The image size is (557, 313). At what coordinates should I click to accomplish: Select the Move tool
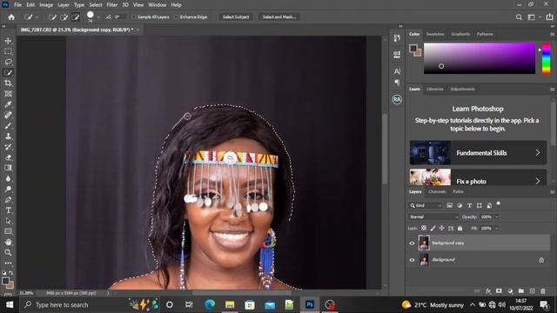pyautogui.click(x=8, y=41)
